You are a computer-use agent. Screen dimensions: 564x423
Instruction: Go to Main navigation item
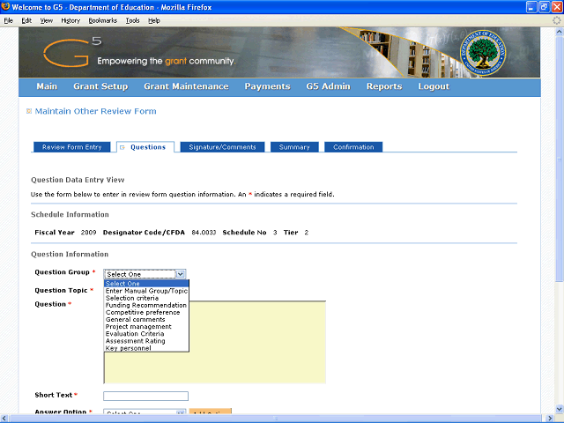pyautogui.click(x=47, y=86)
